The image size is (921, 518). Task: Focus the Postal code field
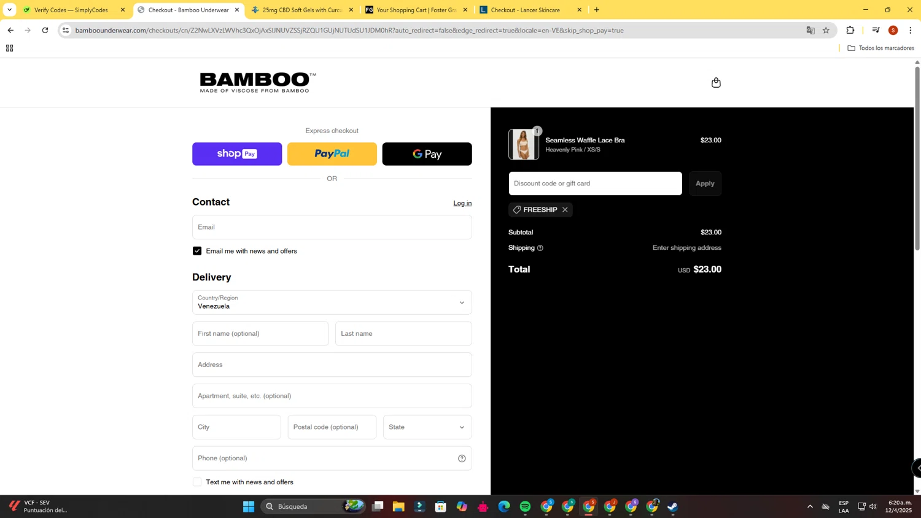coord(332,427)
